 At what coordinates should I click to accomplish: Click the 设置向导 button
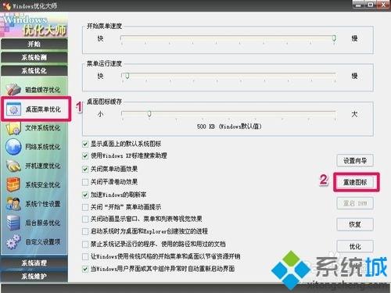click(x=355, y=160)
